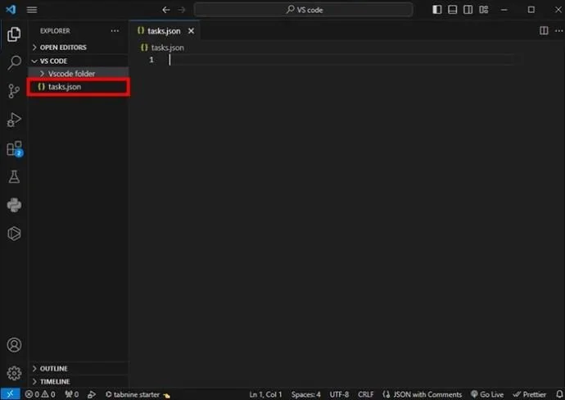Go to line via Ln 1, Col 1
Image resolution: width=565 pixels, height=400 pixels.
click(265, 394)
